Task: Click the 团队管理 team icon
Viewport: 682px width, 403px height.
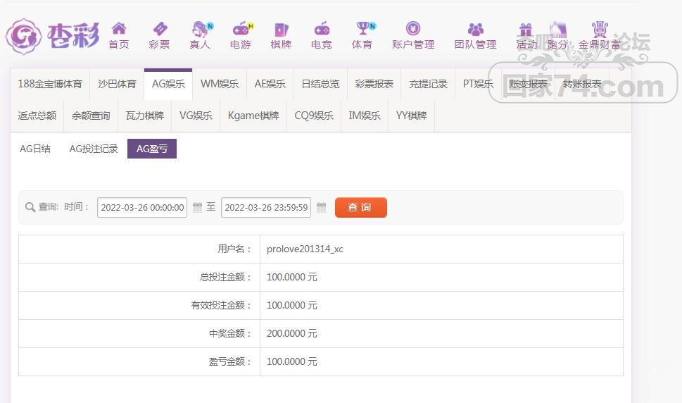Action: tap(476, 30)
